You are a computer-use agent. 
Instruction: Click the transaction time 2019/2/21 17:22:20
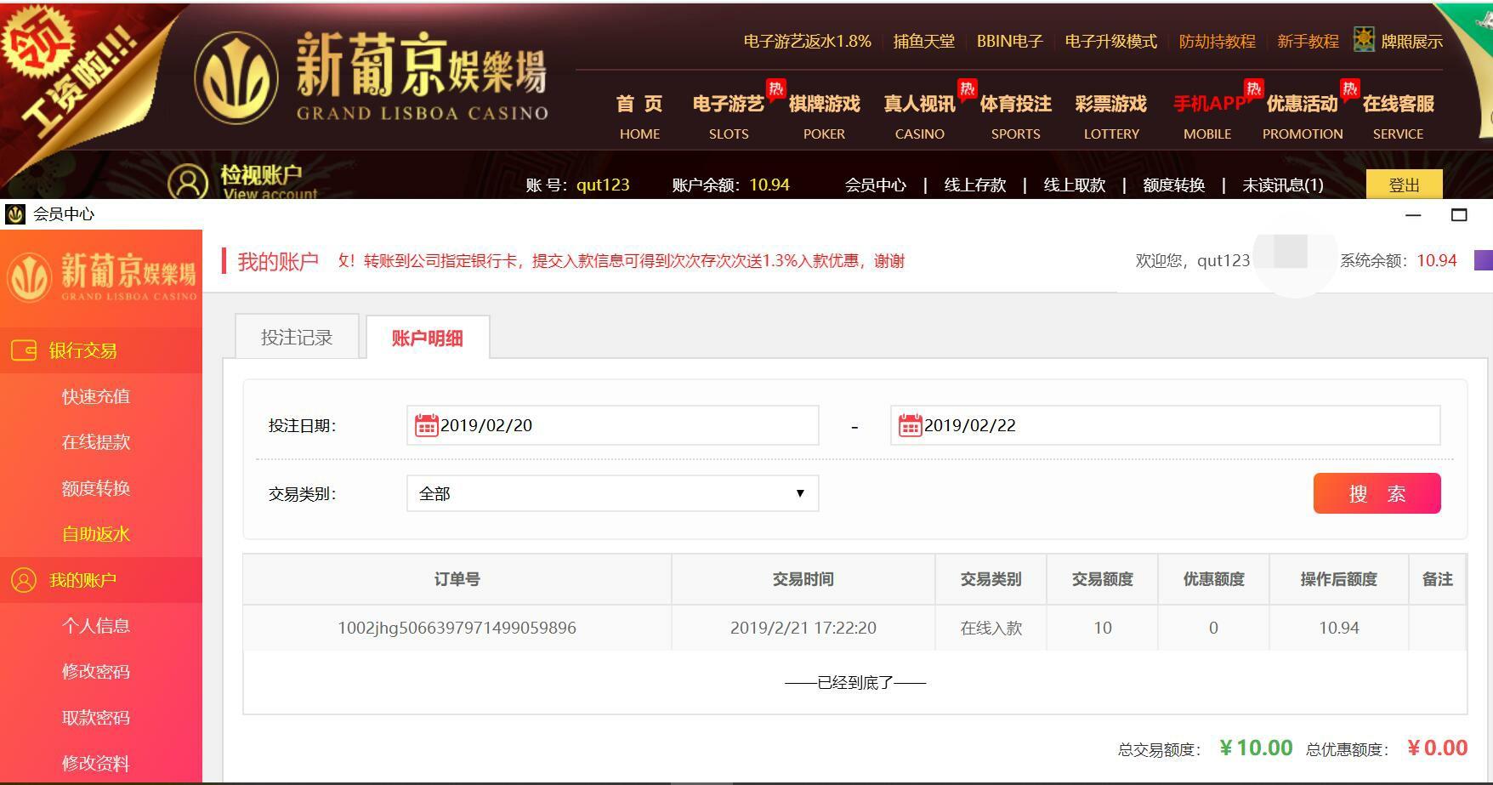(x=803, y=628)
